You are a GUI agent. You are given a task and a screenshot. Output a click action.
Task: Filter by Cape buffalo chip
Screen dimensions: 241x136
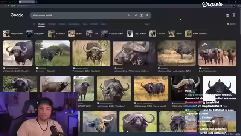(136, 34)
